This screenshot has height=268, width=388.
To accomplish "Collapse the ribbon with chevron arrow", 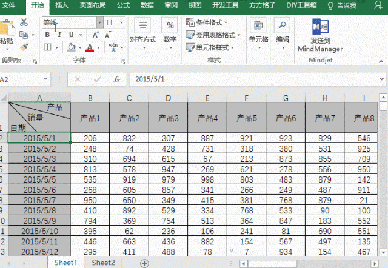I will [381, 61].
